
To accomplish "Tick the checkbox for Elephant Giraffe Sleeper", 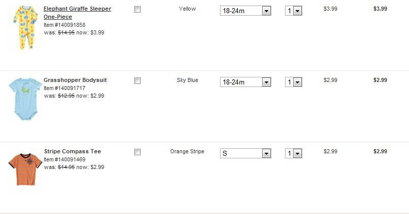I will click(137, 10).
